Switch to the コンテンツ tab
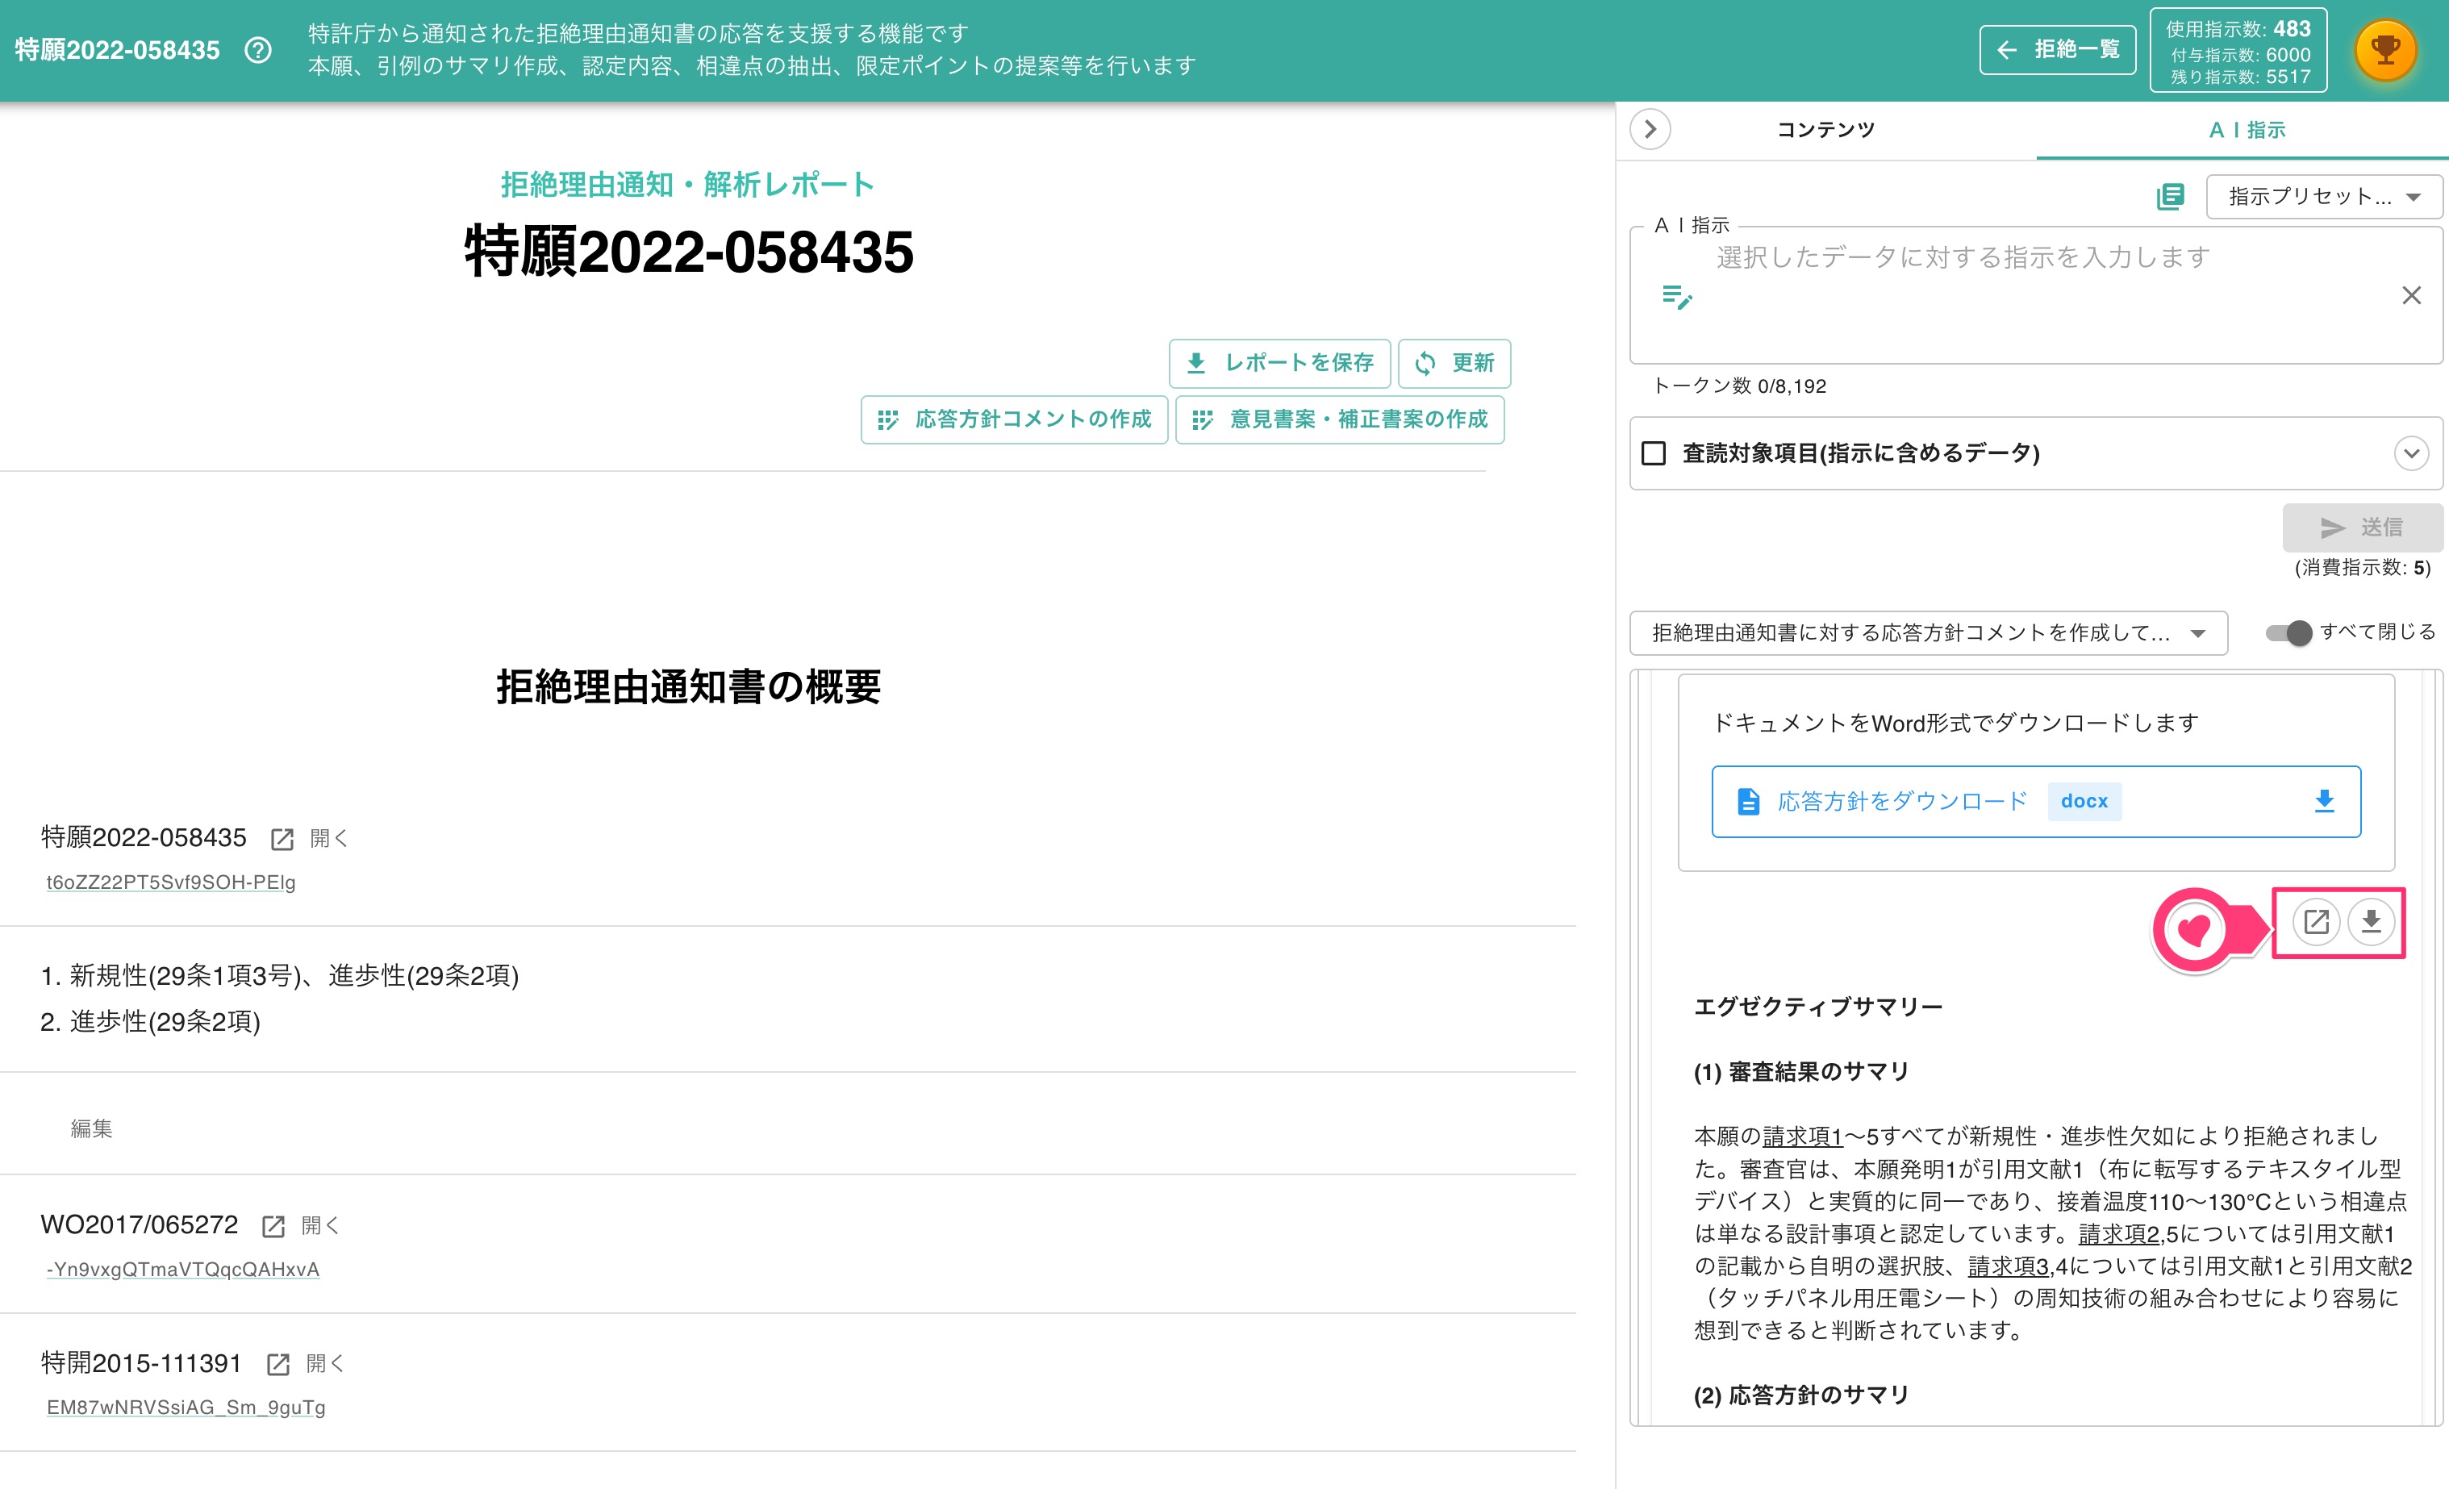Viewport: 2449px width, 1489px height. (1825, 130)
